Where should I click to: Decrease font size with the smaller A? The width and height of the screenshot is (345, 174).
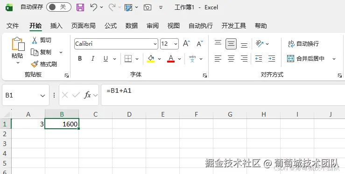[200, 43]
